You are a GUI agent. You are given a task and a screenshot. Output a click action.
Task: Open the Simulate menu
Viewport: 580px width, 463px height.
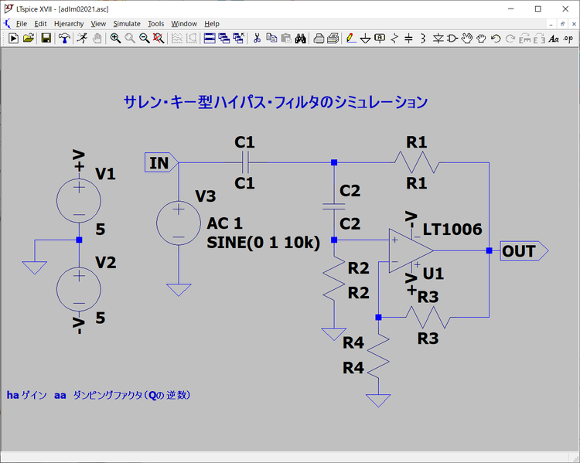127,24
